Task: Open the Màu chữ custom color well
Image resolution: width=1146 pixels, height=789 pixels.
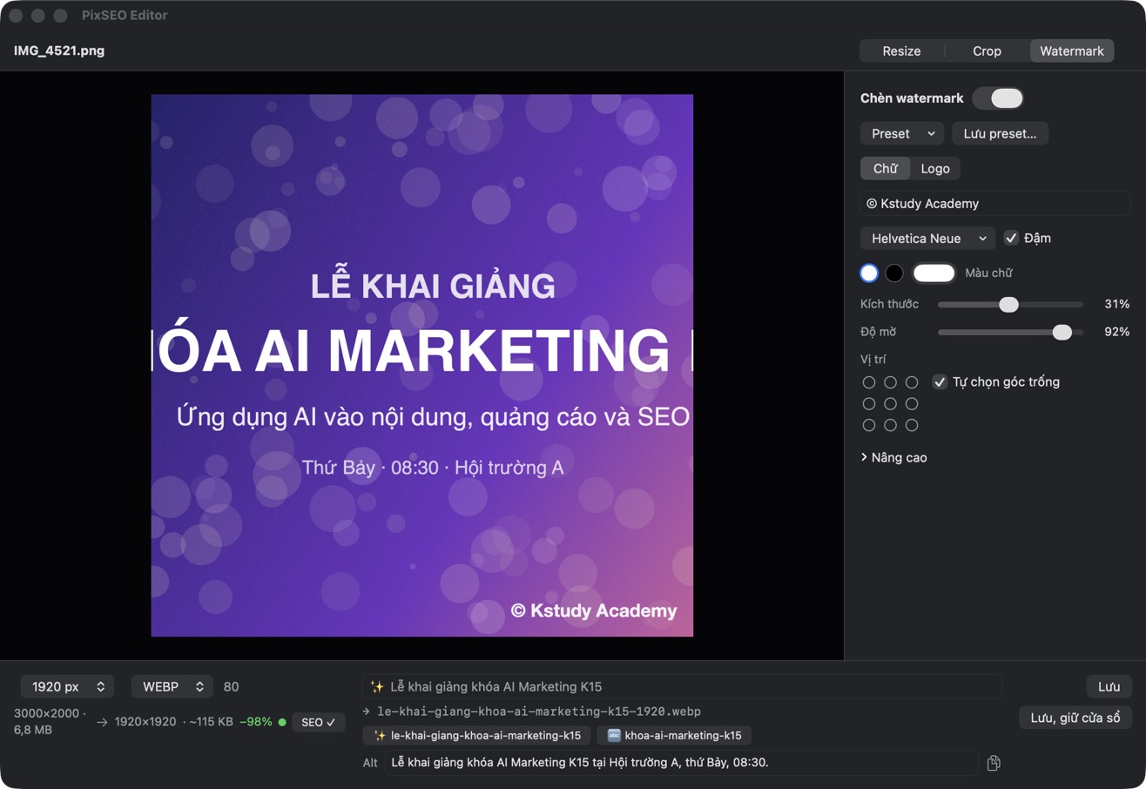Action: click(934, 273)
